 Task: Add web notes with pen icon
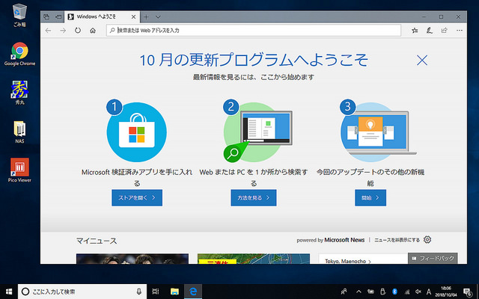pos(429,30)
